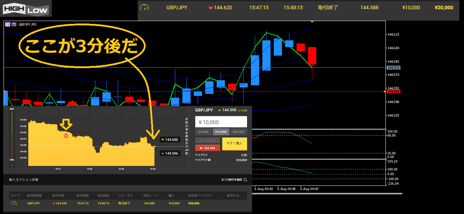Open 全ての取引を確認 link
This screenshot has width=464, height=214.
coord(231,180)
